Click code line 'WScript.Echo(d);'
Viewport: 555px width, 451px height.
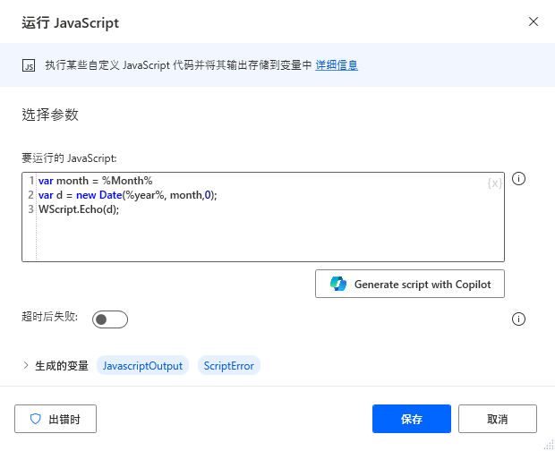79,209
